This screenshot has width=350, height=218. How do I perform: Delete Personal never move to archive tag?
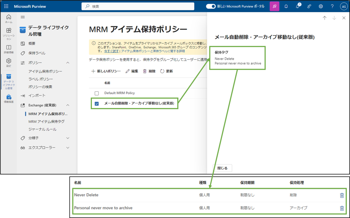tap(342, 208)
